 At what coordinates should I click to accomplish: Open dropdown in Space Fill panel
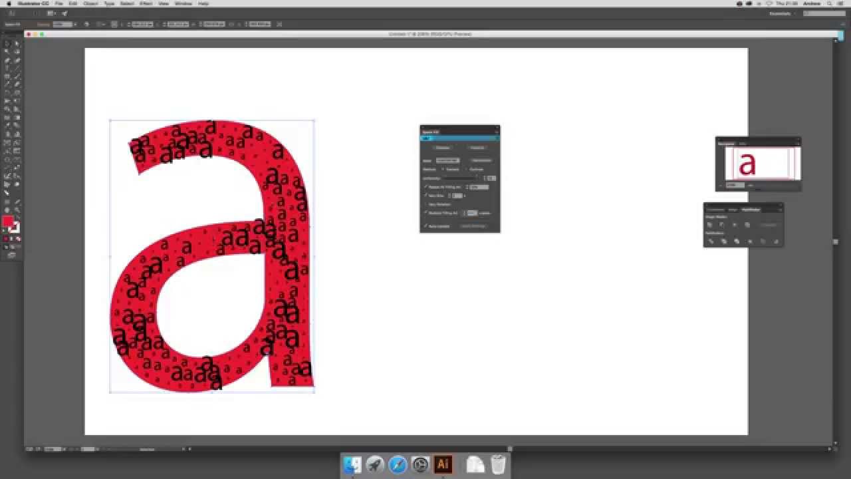447,160
